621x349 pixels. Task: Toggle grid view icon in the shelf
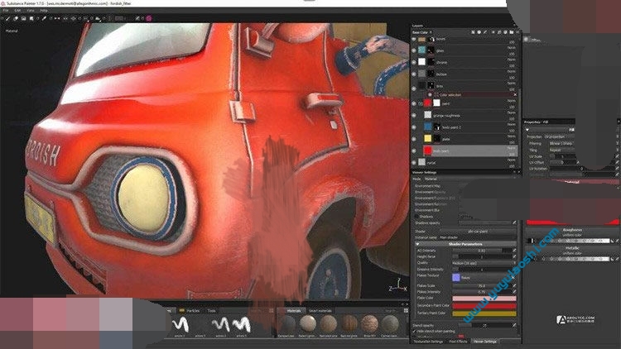pyautogui.click(x=406, y=311)
